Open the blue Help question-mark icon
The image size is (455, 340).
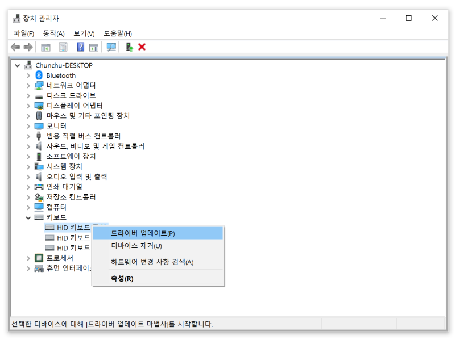[80, 47]
